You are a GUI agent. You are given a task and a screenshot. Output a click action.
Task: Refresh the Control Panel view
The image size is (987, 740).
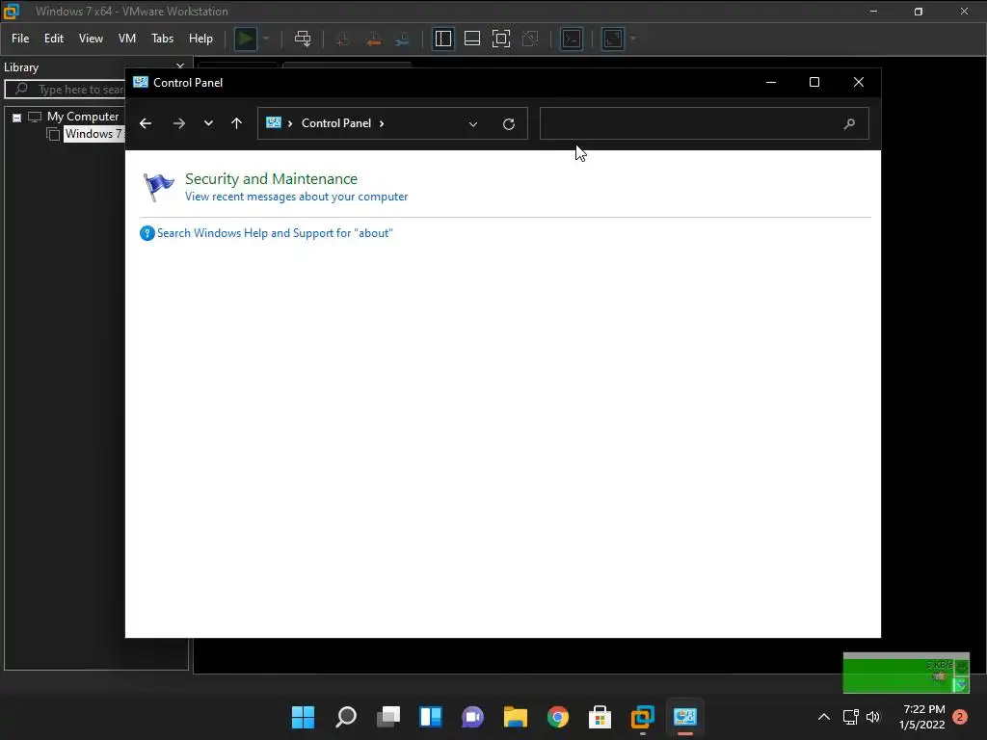pos(509,124)
